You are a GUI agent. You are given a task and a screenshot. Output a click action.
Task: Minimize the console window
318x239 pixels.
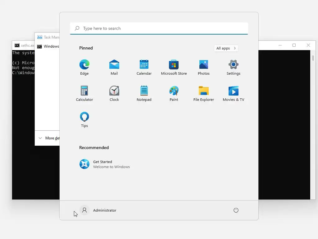tap(280, 45)
